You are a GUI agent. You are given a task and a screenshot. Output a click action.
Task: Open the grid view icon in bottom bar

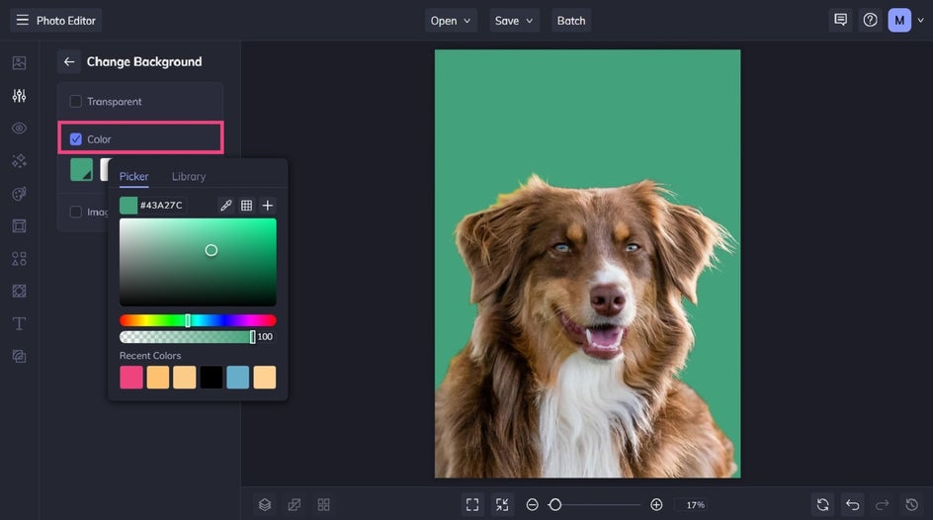click(324, 505)
